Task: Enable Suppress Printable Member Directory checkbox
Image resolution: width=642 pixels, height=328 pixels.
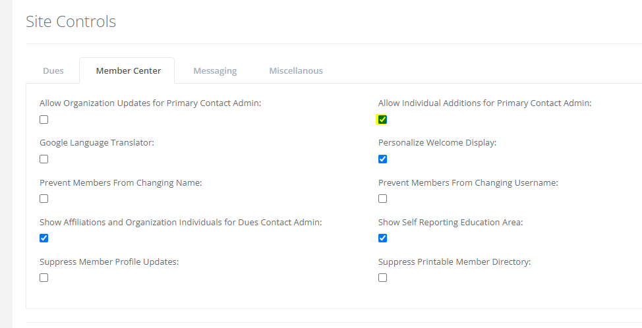Action: click(x=382, y=278)
